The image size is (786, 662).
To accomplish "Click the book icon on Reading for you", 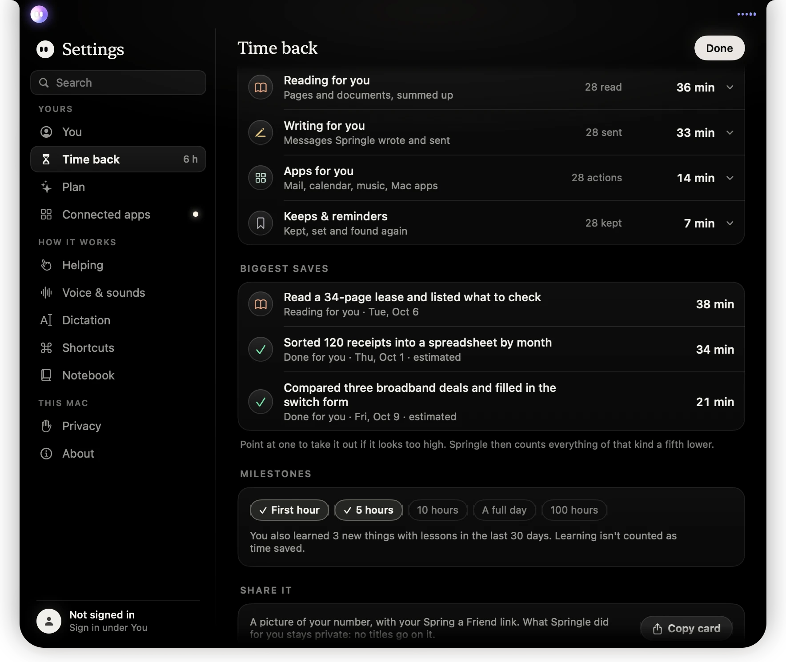I will pos(261,87).
